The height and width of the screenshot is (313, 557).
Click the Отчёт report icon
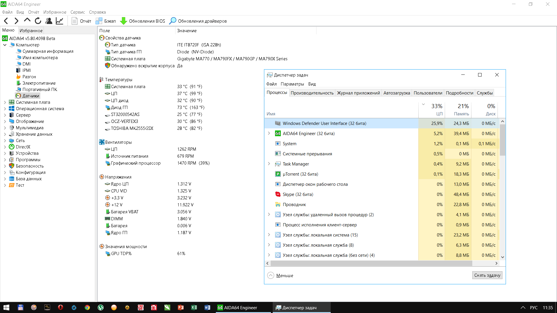pos(75,21)
